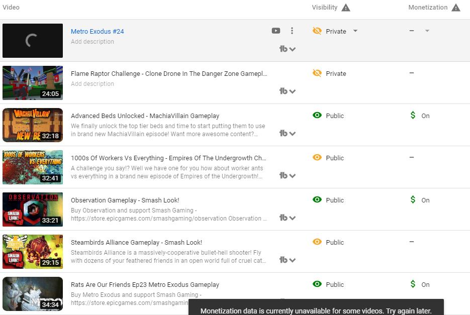This screenshot has height=315, width=470.
Task: Click the Visibility column header label
Action: [x=325, y=8]
